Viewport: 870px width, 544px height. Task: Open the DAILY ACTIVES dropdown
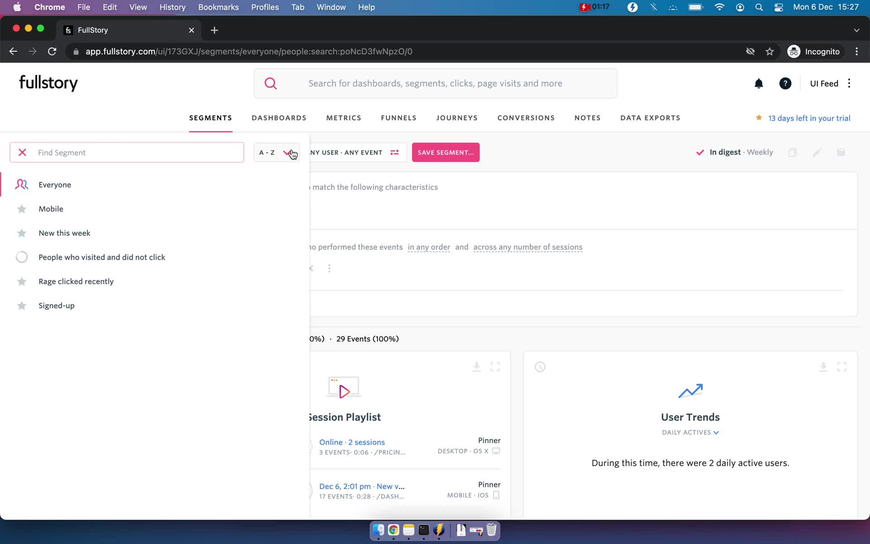click(690, 432)
